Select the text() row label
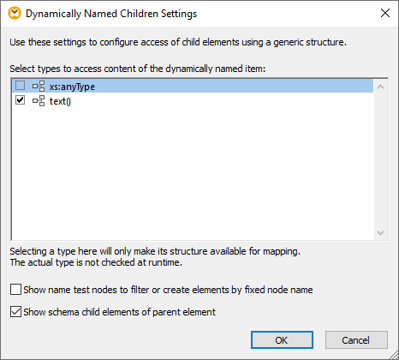This screenshot has width=399, height=360. click(x=60, y=101)
